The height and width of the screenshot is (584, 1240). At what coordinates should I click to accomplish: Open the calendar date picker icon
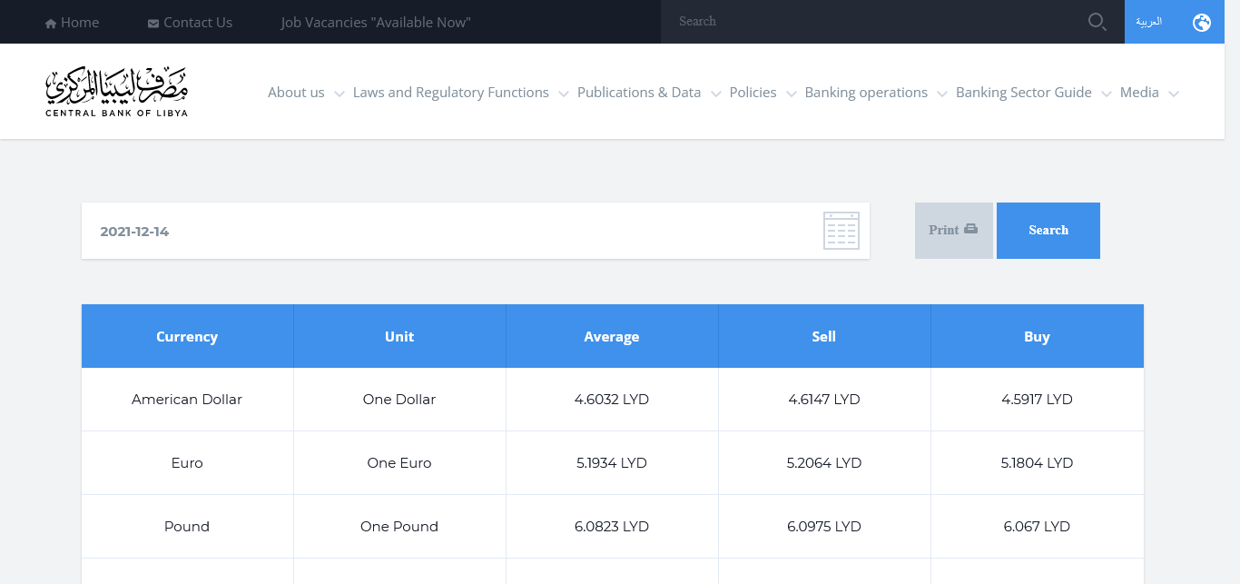[x=841, y=231]
